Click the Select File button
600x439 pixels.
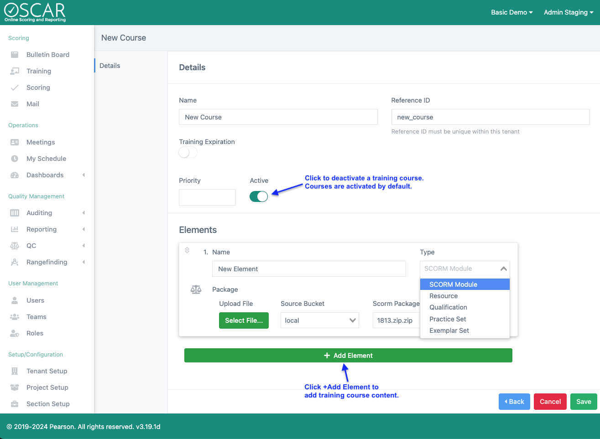[x=244, y=320]
